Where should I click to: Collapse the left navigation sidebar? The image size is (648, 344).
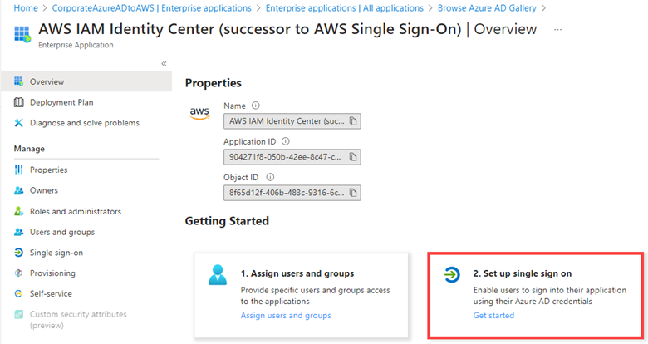tap(164, 63)
